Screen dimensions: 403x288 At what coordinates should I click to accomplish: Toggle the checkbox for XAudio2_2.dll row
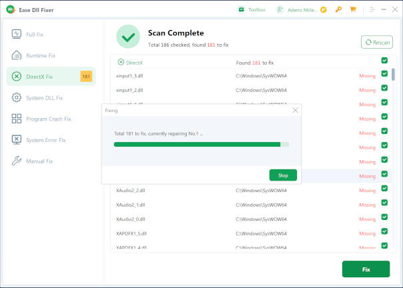(384, 190)
